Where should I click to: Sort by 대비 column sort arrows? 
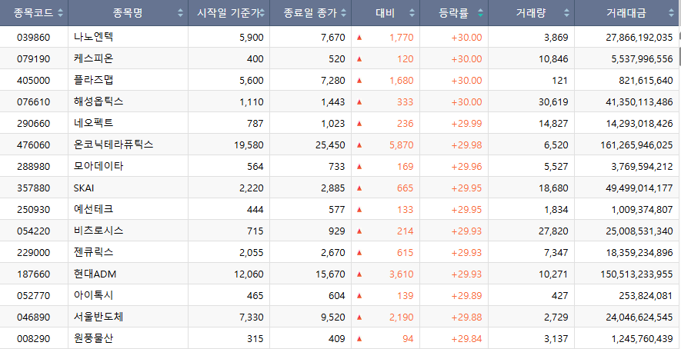[x=412, y=13]
